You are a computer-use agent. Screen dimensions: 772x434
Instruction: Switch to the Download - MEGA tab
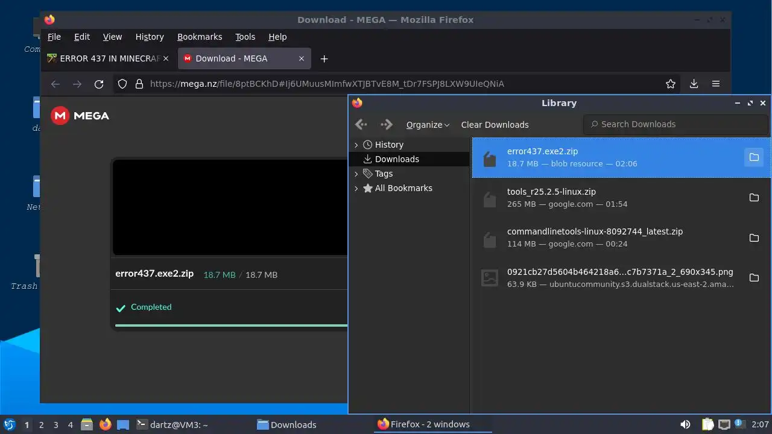(x=244, y=58)
